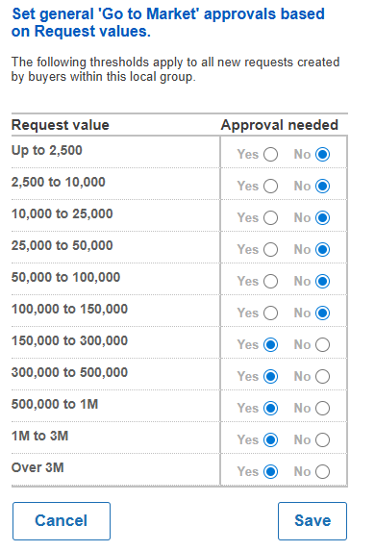Choose Yes for 50,000 to 100,000
The image size is (375, 551).
tap(270, 282)
